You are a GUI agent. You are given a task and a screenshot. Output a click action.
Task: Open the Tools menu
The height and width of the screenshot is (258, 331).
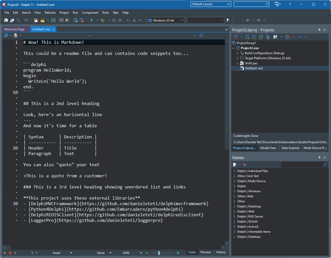(105, 13)
